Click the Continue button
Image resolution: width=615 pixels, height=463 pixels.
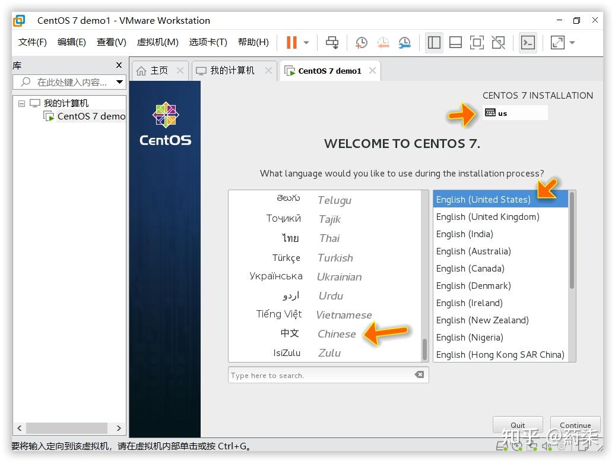pos(575,425)
